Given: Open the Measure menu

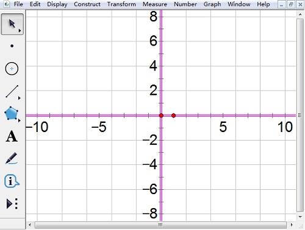Looking at the screenshot, I should click(155, 4).
